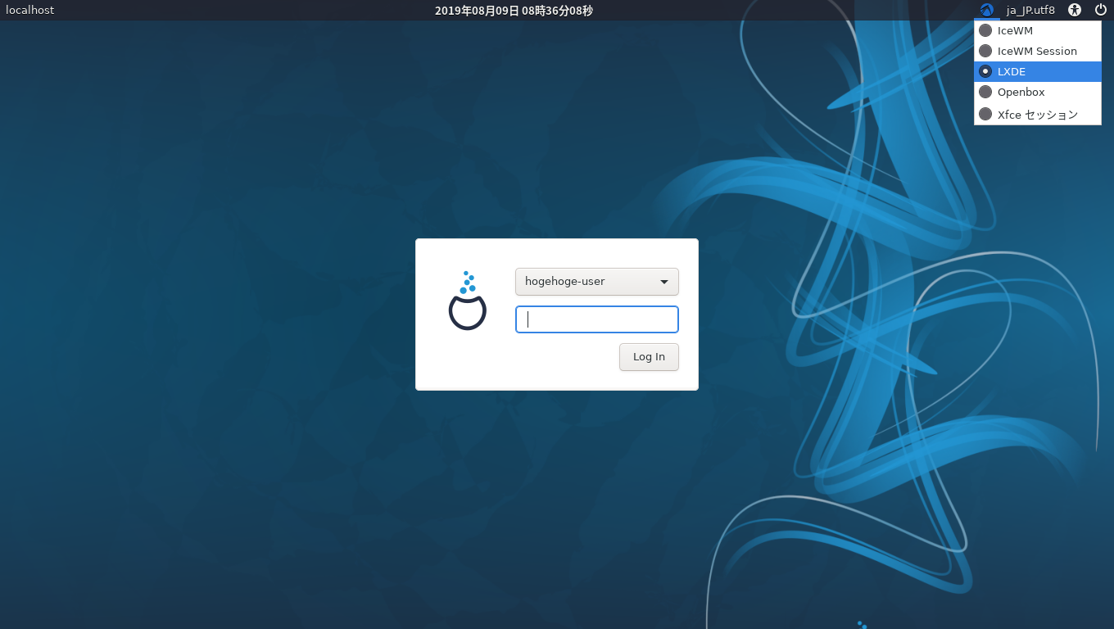
Task: Click the power menu icon
Action: 1101,10
